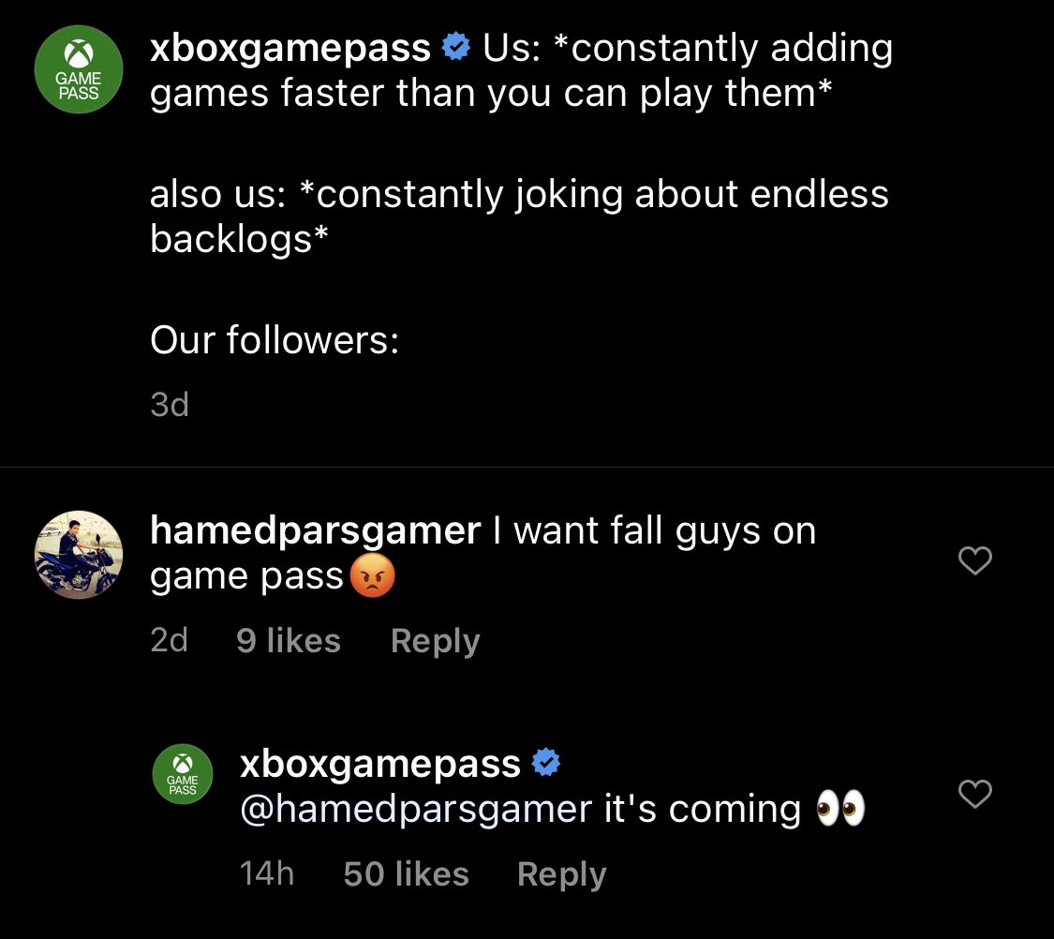Image resolution: width=1054 pixels, height=939 pixels.
Task: Like the xboxgamepass "it's coming" reply
Action: pos(975,795)
